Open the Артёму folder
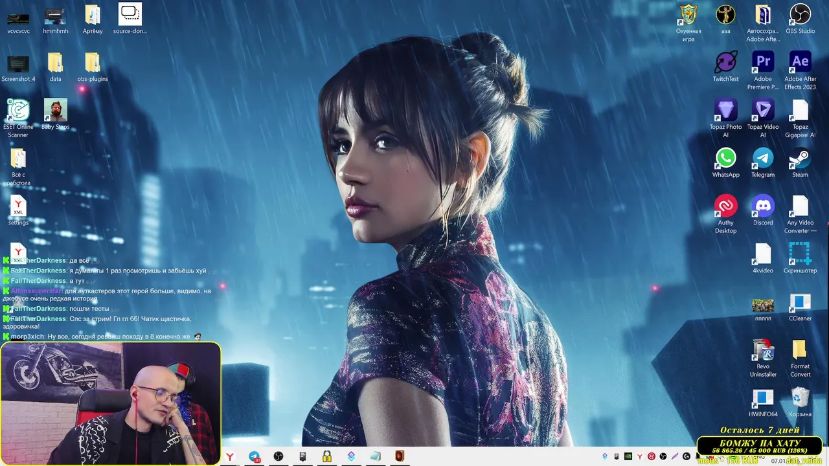Image resolution: width=829 pixels, height=466 pixels. click(x=93, y=20)
